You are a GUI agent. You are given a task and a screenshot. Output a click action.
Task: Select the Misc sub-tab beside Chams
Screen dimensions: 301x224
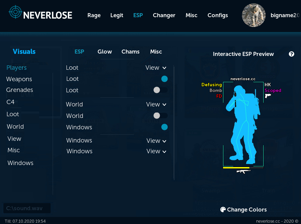156,52
